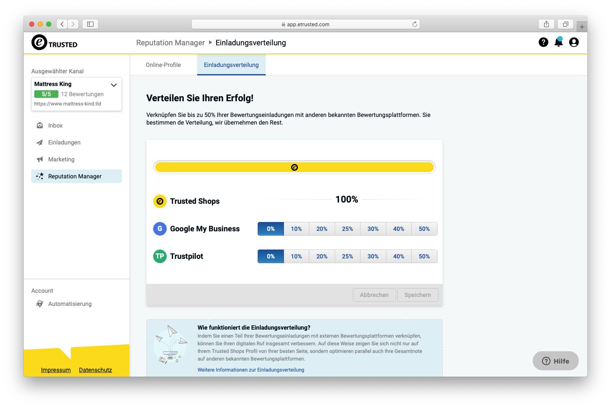The image size is (611, 408).
Task: Click the Automatisierung robot icon
Action: pos(40,304)
